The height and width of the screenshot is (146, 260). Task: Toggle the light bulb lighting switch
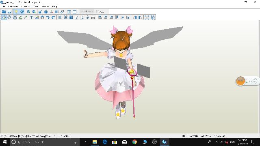tap(16, 12)
